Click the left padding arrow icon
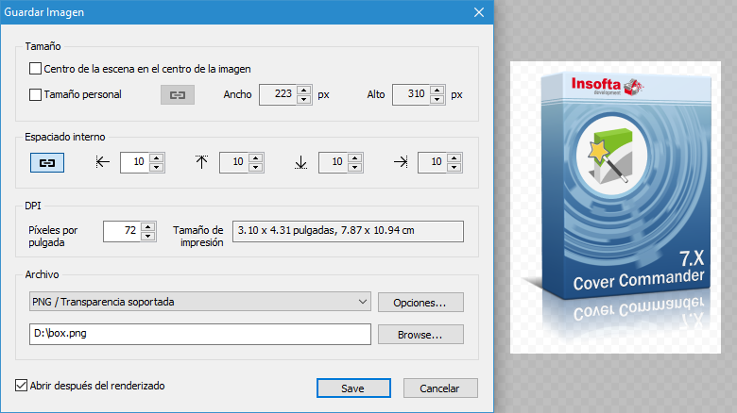 [102, 162]
